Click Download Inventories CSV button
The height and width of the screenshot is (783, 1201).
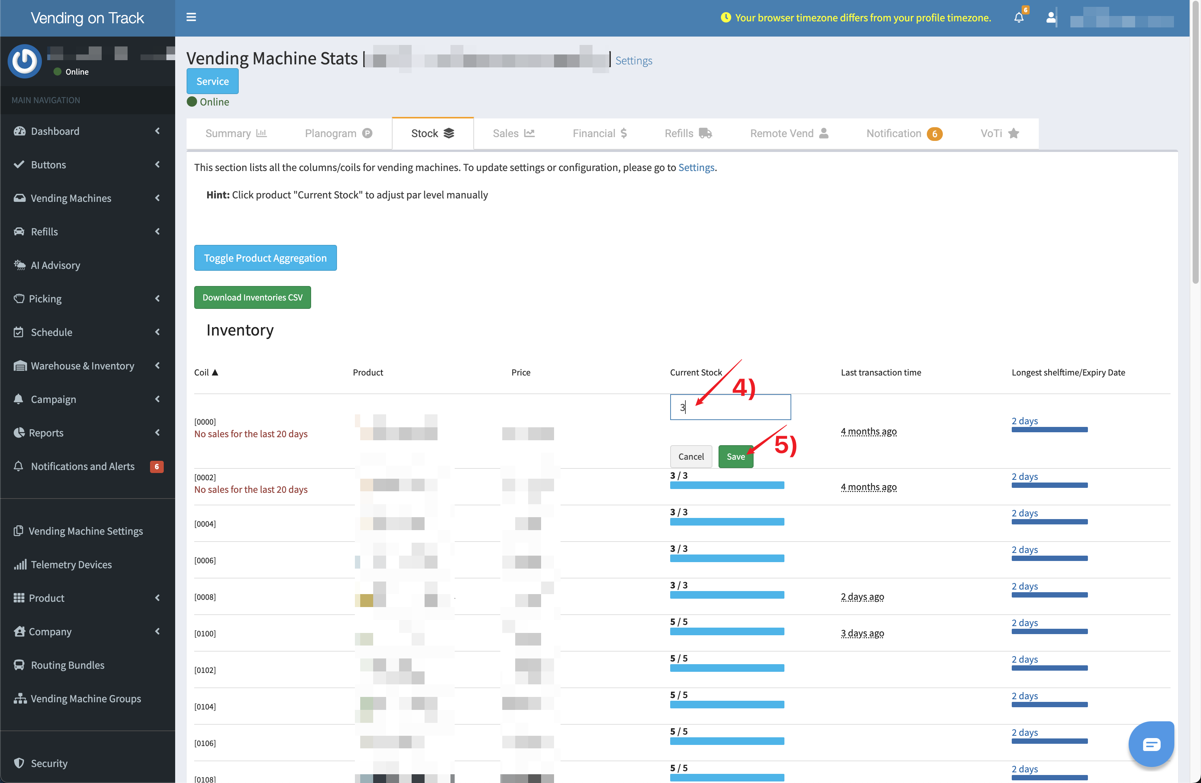252,297
